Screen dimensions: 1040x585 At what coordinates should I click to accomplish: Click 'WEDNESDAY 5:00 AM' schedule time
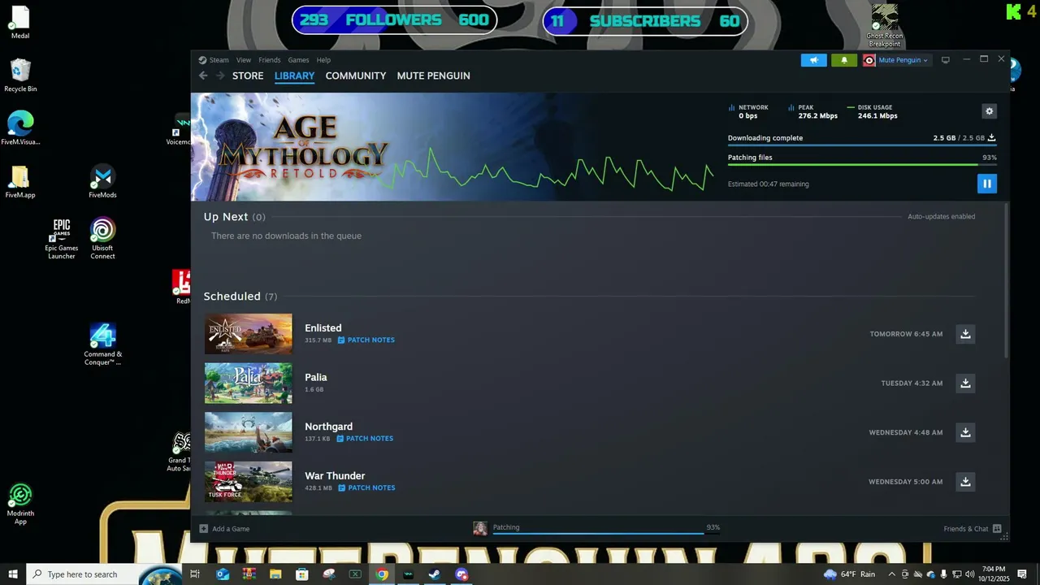[x=905, y=482]
